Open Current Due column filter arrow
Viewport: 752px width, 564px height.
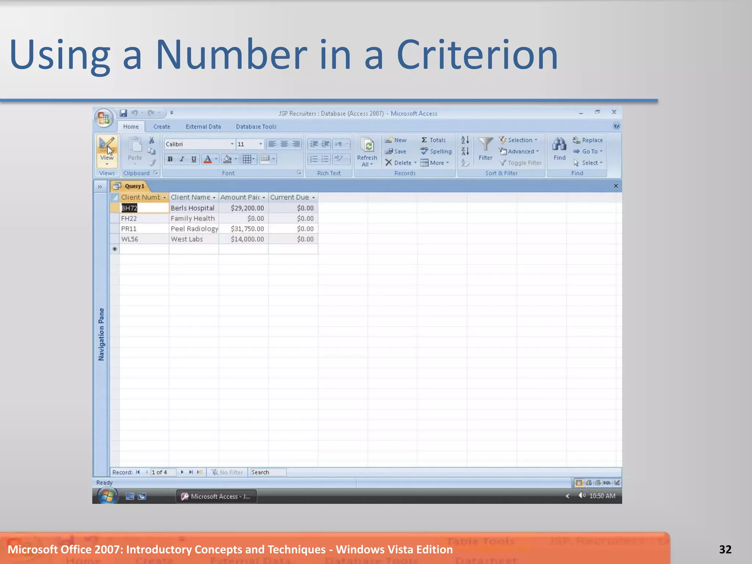pyautogui.click(x=314, y=198)
